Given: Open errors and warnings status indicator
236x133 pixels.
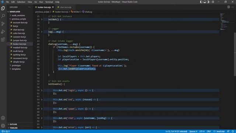Looking at the screenshot, I should 6,132.
